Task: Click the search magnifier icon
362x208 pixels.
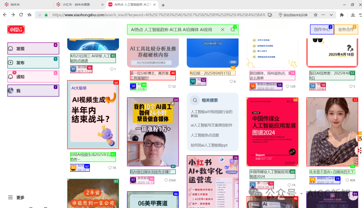Action: coord(233,29)
